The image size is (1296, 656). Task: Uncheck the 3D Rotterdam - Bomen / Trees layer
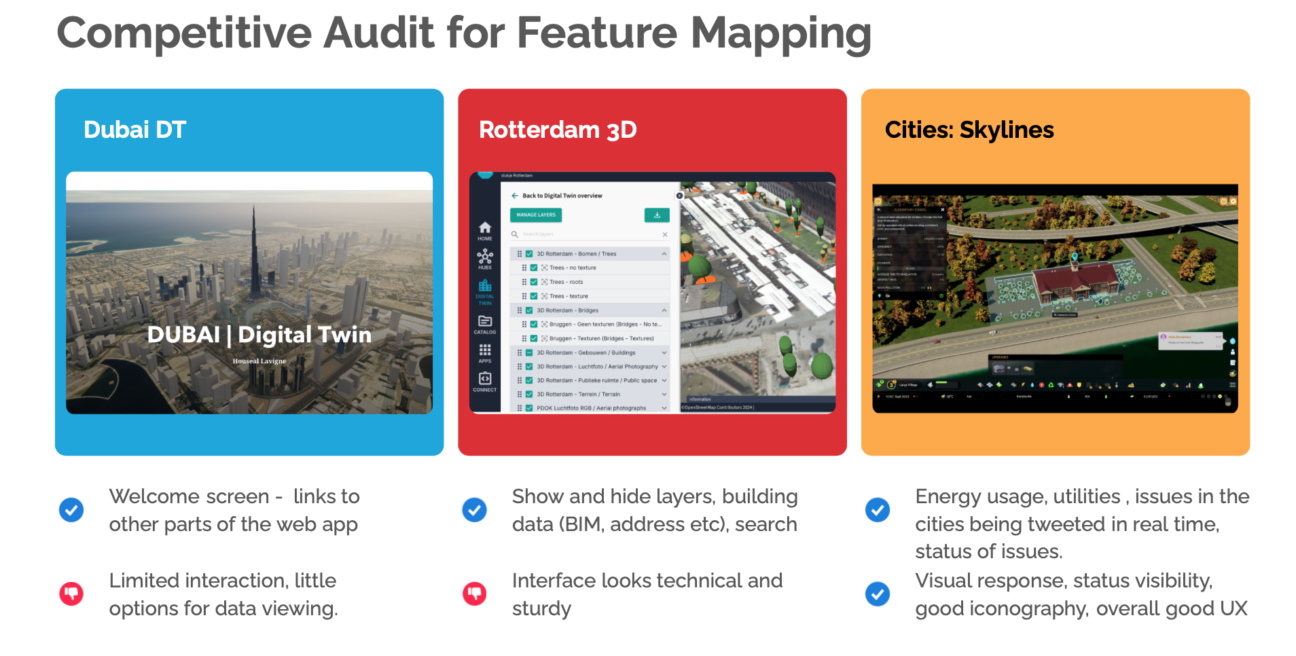[529, 254]
